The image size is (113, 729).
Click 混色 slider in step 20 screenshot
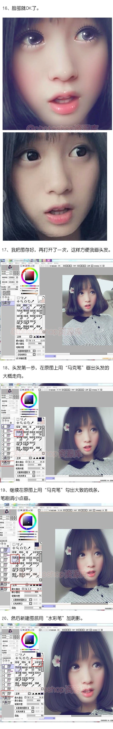pyautogui.click(x=35, y=715)
